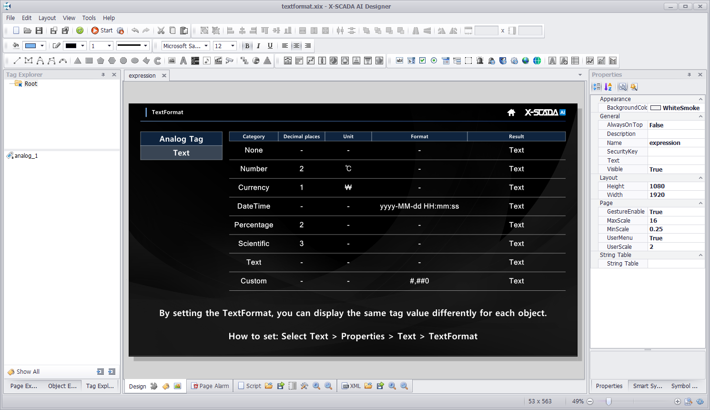710x410 pixels.
Task: Select the Root node in Tag Explorer
Action: (30, 83)
